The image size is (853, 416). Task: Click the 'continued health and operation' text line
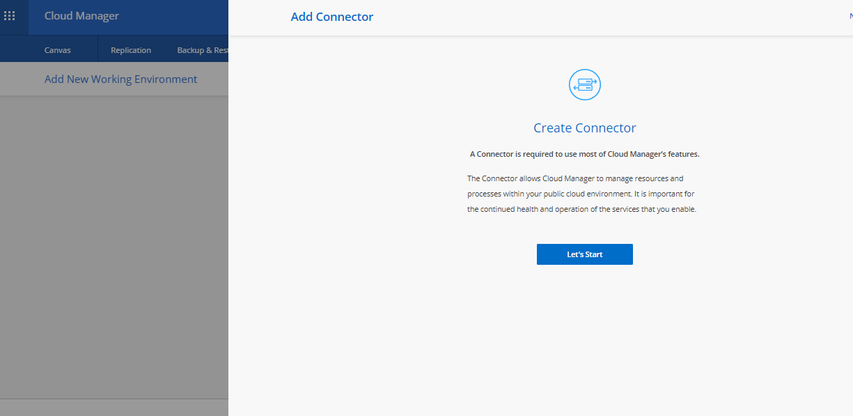(x=581, y=209)
